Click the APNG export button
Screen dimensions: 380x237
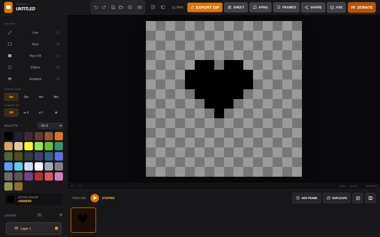pyautogui.click(x=260, y=7)
